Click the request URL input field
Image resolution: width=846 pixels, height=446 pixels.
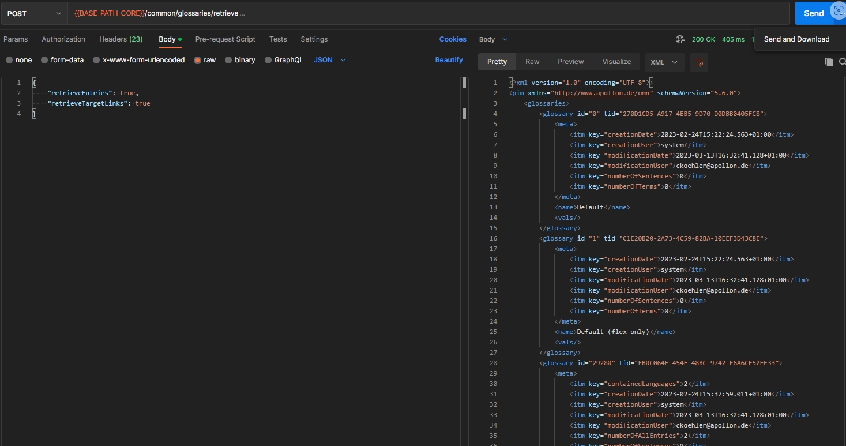[x=427, y=13]
